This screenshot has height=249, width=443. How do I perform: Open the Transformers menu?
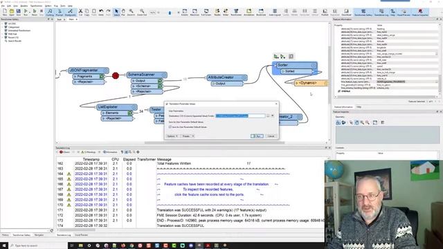click(x=36, y=6)
